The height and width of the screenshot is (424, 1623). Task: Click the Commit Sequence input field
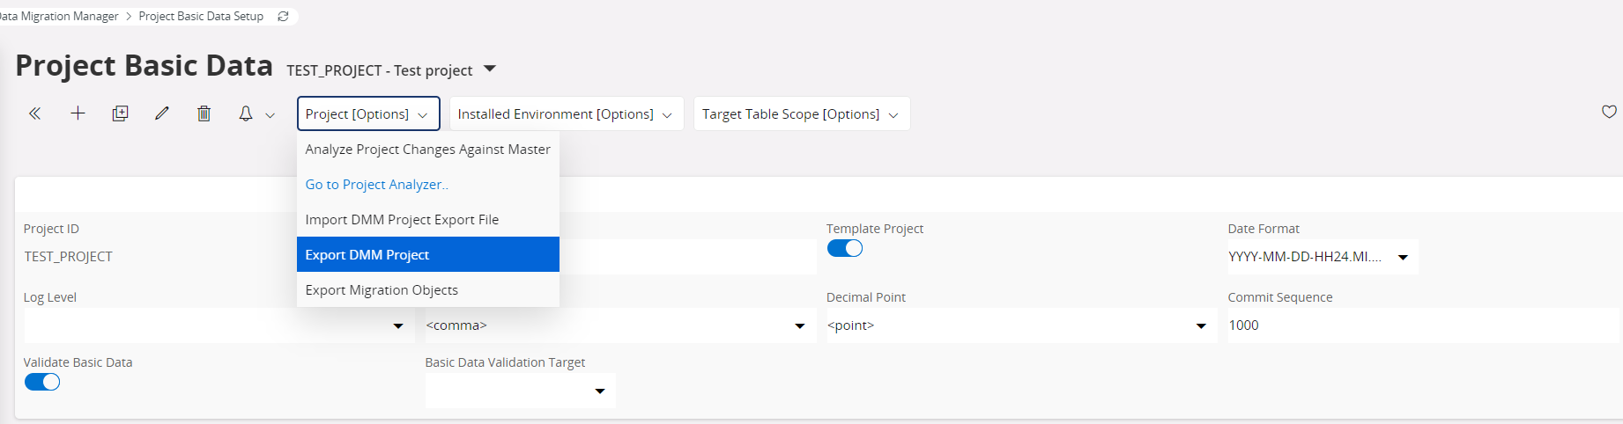(1420, 325)
